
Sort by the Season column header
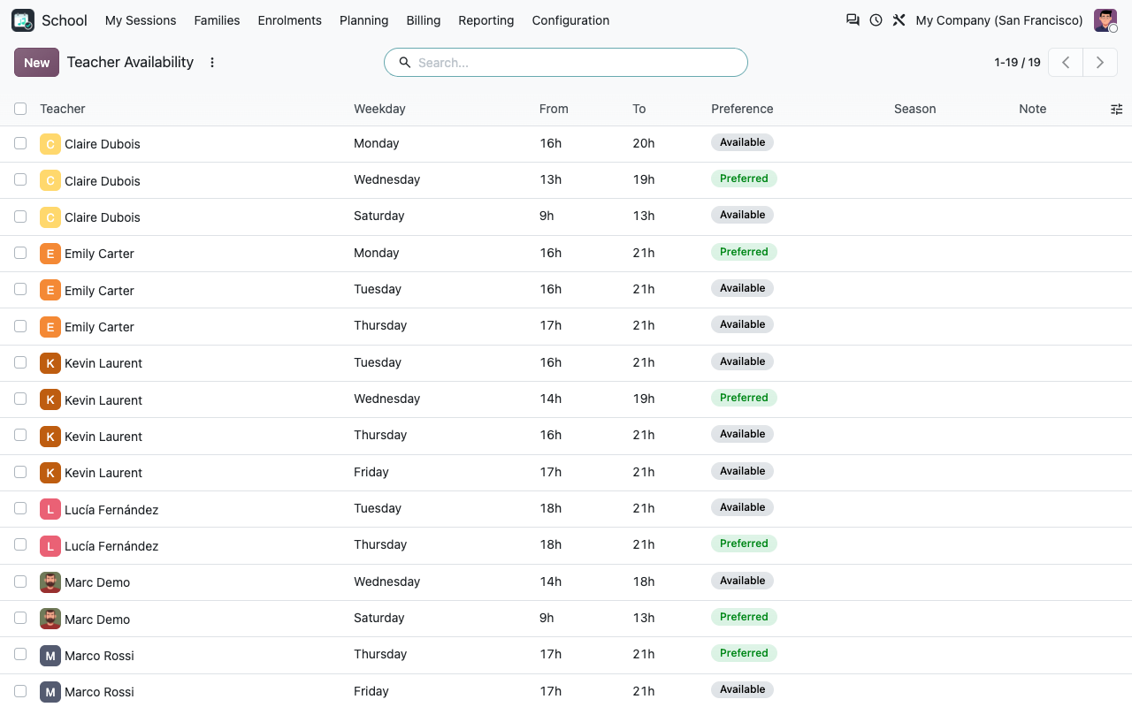(x=914, y=109)
